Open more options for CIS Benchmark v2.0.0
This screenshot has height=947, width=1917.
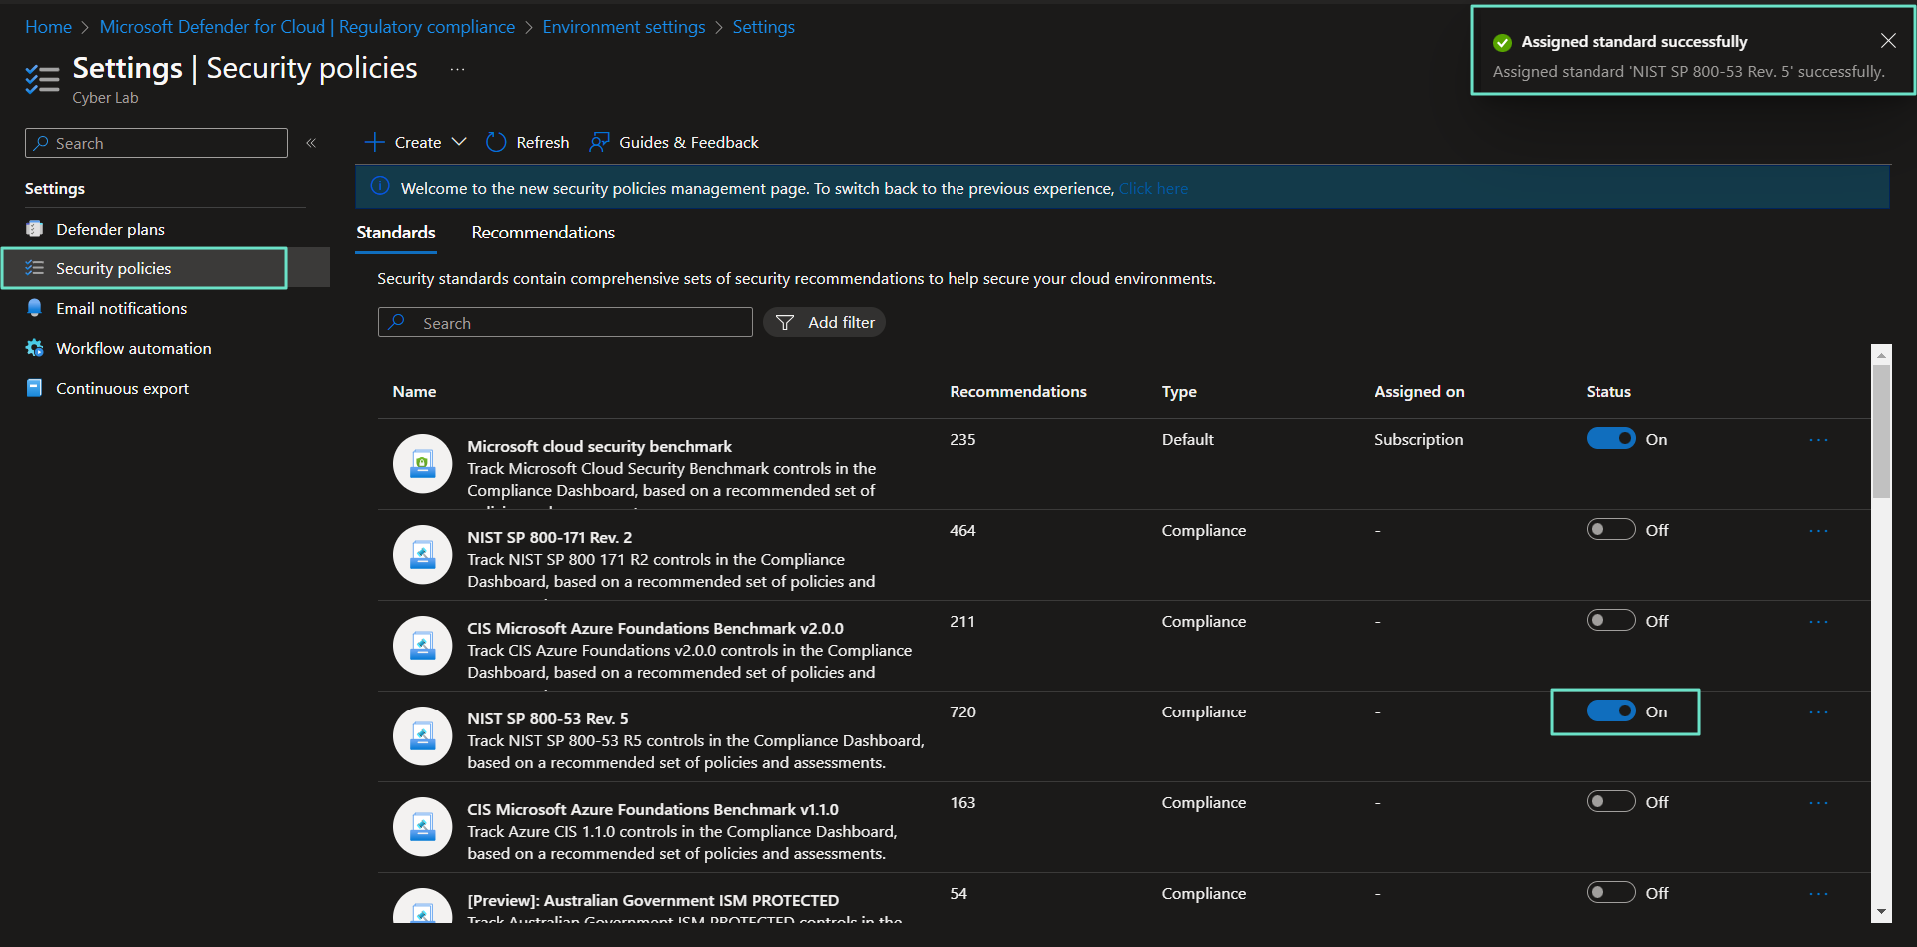pos(1818,622)
